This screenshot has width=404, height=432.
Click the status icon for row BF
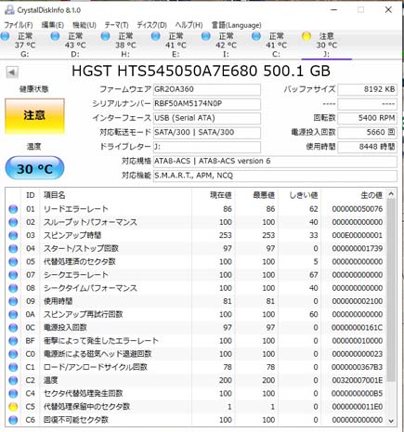pyautogui.click(x=13, y=341)
